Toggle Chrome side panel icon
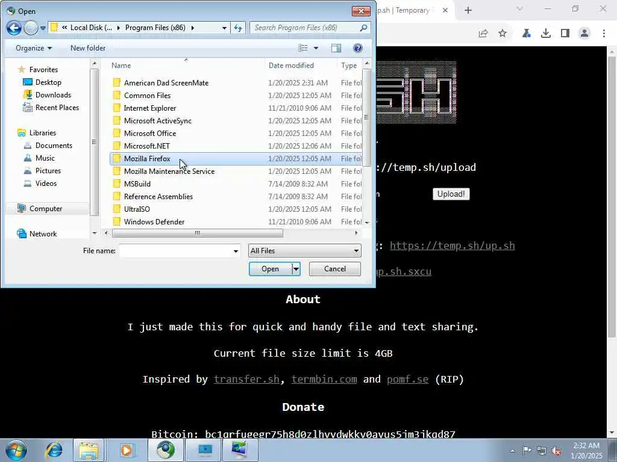 click(565, 34)
